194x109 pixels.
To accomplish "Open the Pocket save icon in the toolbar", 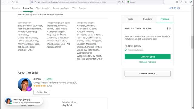I will 177,2.
